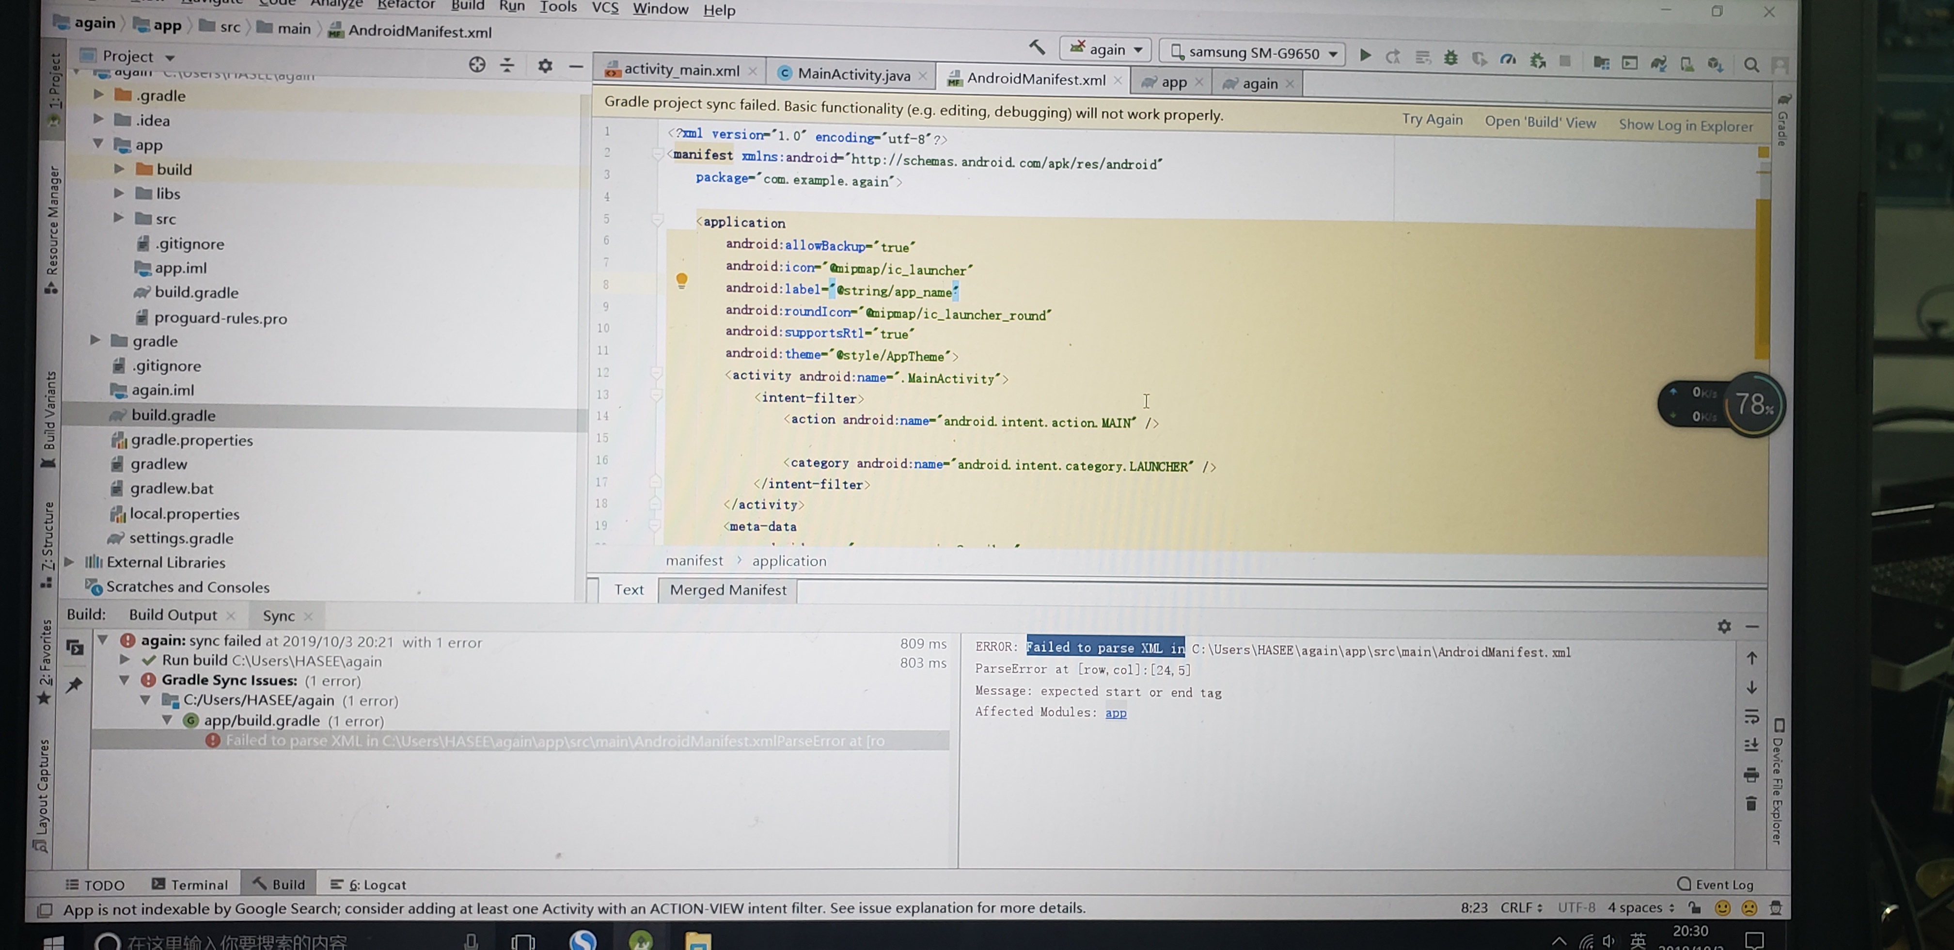The width and height of the screenshot is (1954, 950).
Task: Click the Make Project hammer icon
Action: pyautogui.click(x=1037, y=47)
